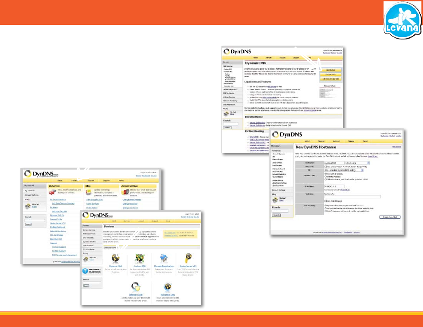This screenshot has height=327, width=423.
Task: Click the red car My Services icon
Action: (x=52, y=192)
